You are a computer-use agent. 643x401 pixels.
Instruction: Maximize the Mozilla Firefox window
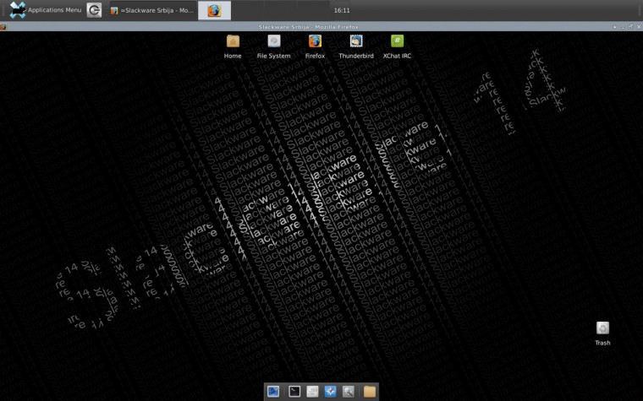(x=630, y=27)
